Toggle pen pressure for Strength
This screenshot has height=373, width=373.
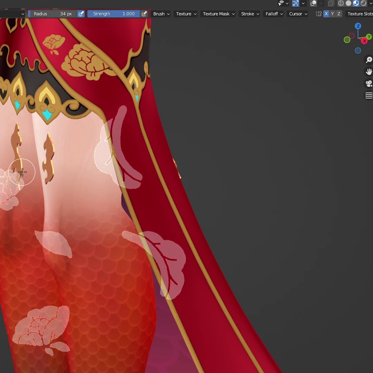pyautogui.click(x=144, y=14)
